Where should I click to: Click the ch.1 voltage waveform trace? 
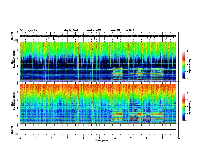point(98,36)
